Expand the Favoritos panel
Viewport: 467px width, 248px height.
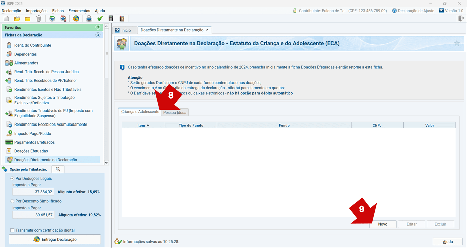(98, 27)
